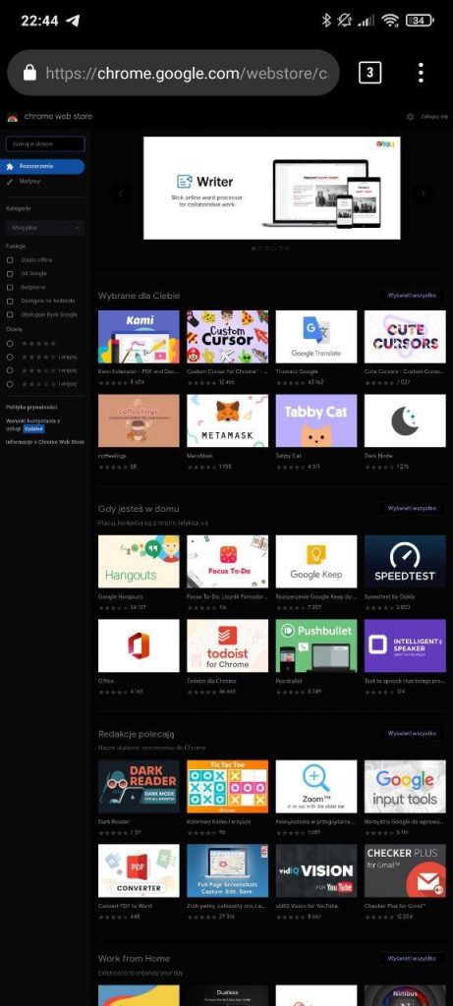Tap the Telegram notification icon in status bar
The width and height of the screenshot is (453, 1006).
point(73,20)
